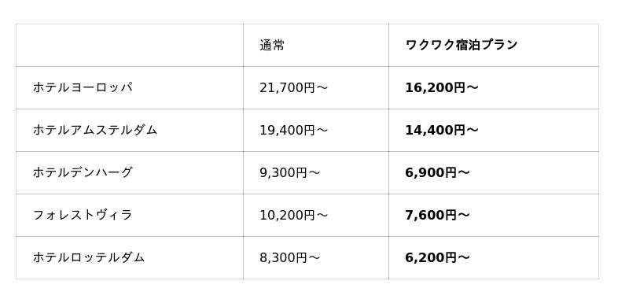Click the 通常 column header
This screenshot has height=303, width=629.
[272, 45]
